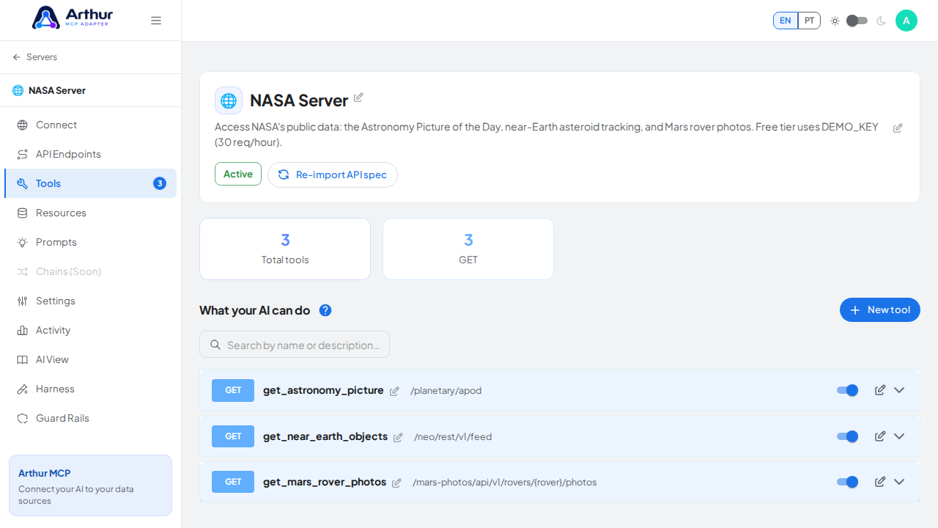
Task: Open the Connect page in the sidebar
Action: [x=90, y=125]
